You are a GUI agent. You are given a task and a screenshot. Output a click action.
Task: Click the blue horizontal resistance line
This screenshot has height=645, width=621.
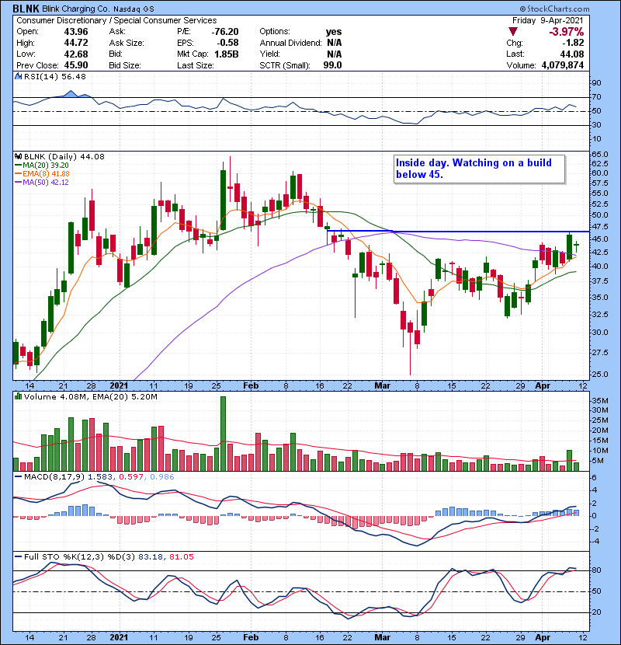[458, 232]
